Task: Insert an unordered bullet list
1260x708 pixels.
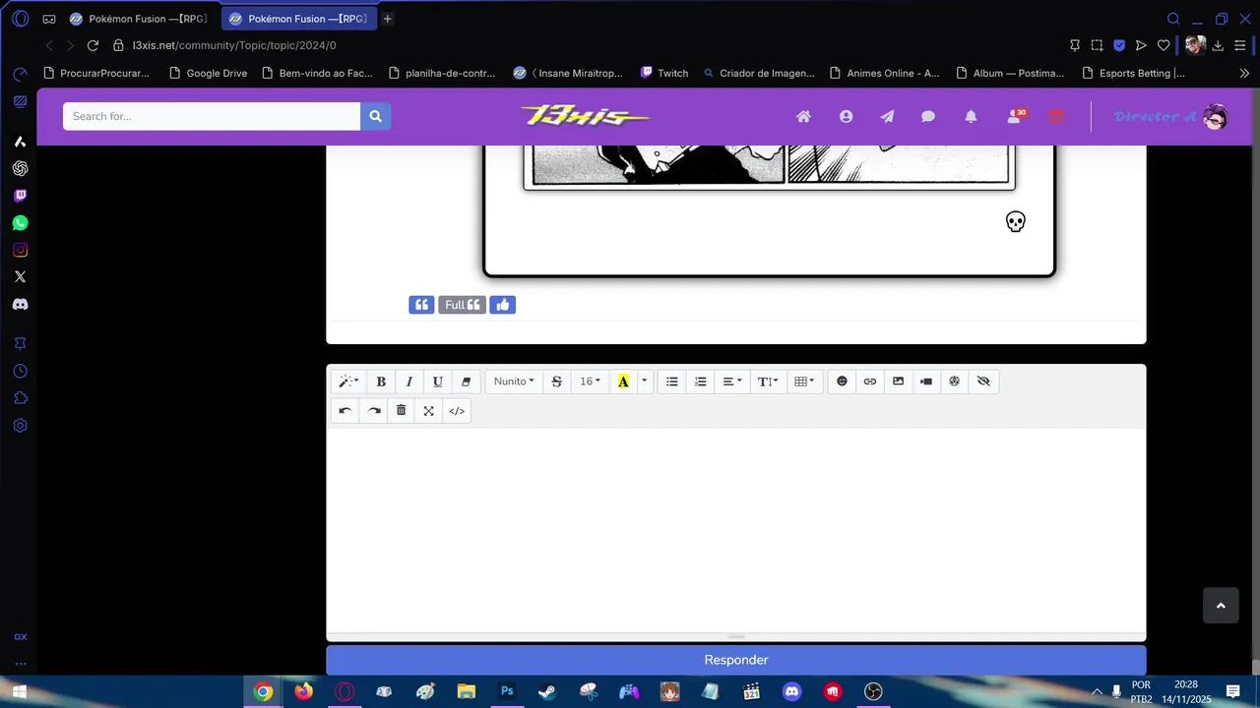Action: pos(672,382)
